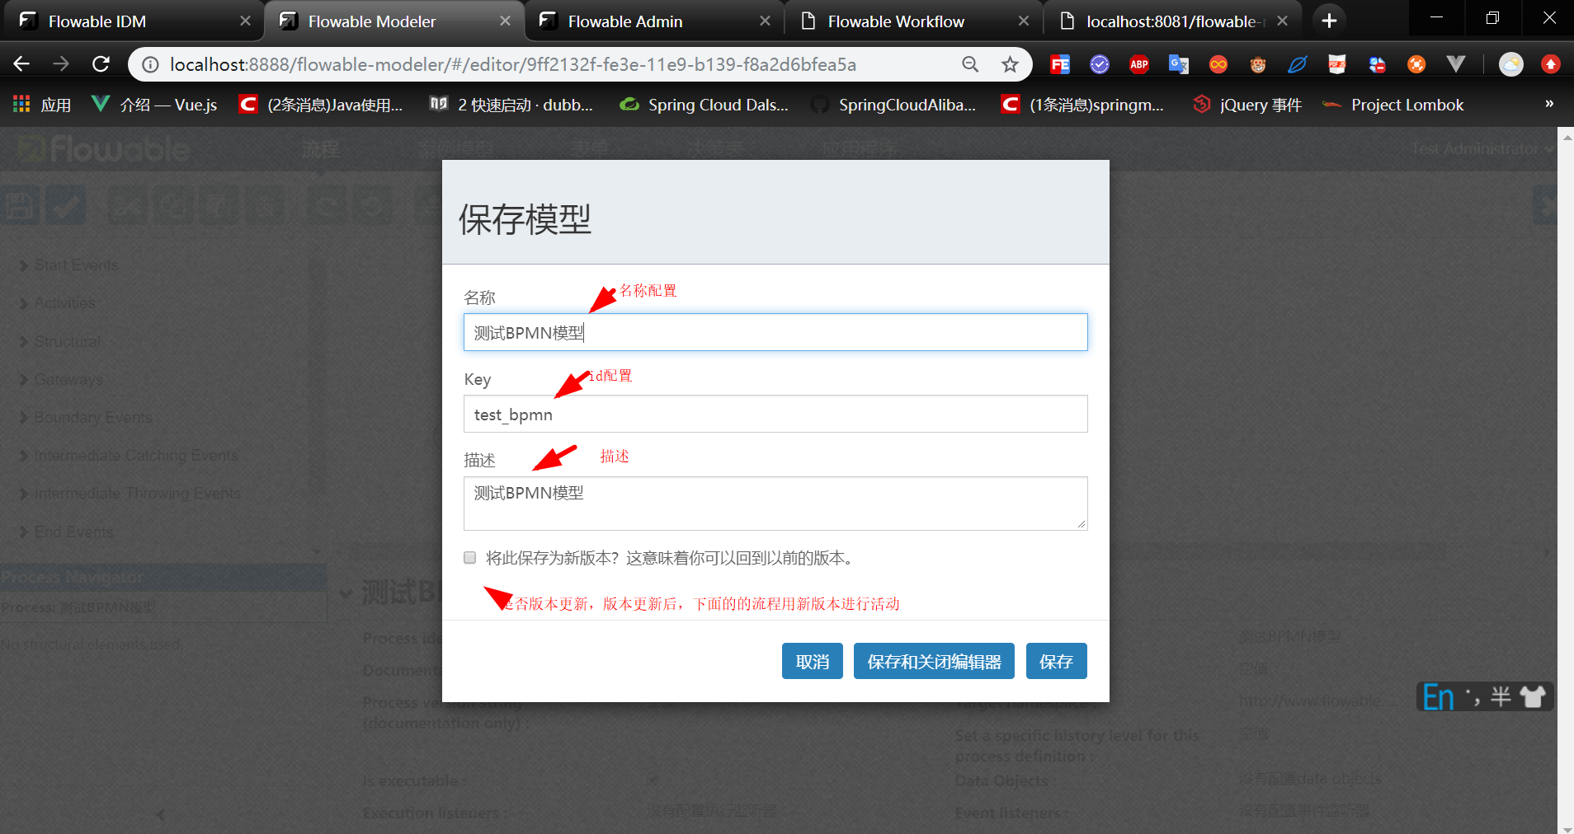Viewport: 1574px width, 834px height.
Task: Click the 名称 name input field
Action: [775, 332]
